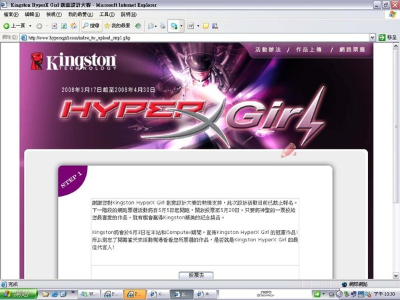Image resolution: width=400 pixels, height=300 pixels.
Task: Switch to the 'W.' taskbar window
Action: click(89, 294)
